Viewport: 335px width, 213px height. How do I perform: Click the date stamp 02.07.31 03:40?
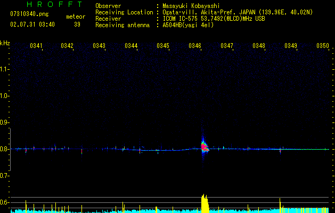(32, 24)
